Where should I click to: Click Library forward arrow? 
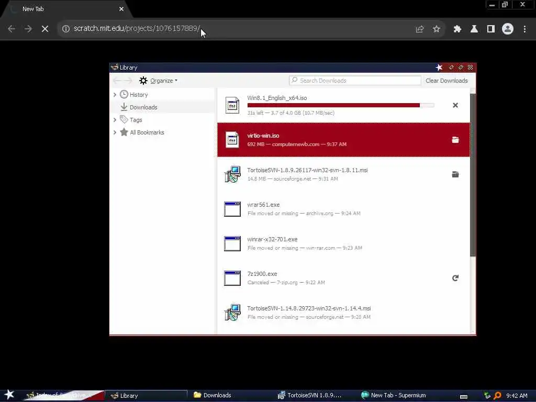click(x=128, y=81)
